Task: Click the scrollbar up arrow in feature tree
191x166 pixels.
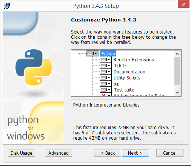Action: 177,54
